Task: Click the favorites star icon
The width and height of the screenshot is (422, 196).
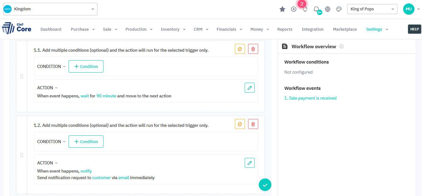Action: tap(282, 9)
